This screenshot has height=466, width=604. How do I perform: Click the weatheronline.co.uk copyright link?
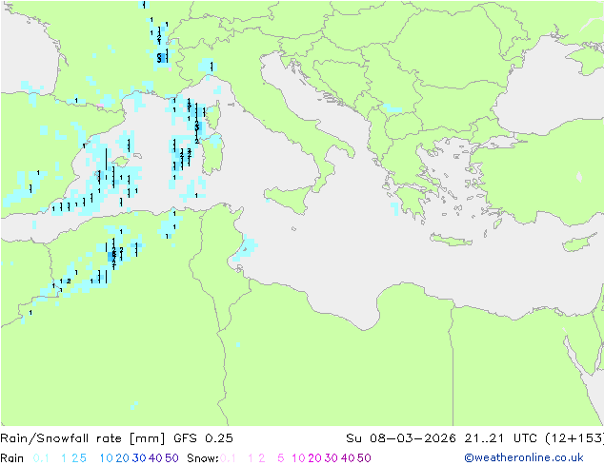(524, 457)
